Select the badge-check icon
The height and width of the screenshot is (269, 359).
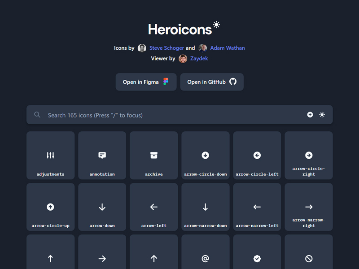pyautogui.click(x=257, y=258)
